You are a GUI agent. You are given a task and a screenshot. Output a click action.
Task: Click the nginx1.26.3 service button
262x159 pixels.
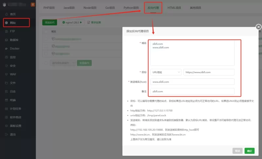pos(72,22)
